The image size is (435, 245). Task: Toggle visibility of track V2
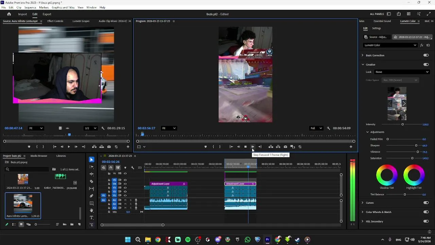click(125, 192)
